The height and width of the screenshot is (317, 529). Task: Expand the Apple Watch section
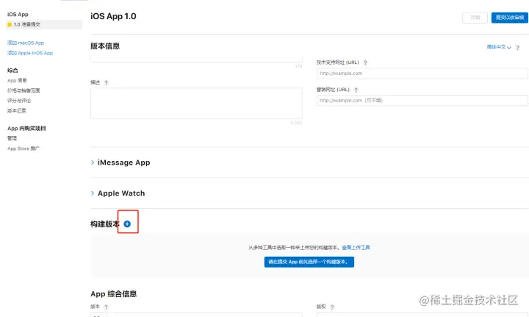pos(118,193)
